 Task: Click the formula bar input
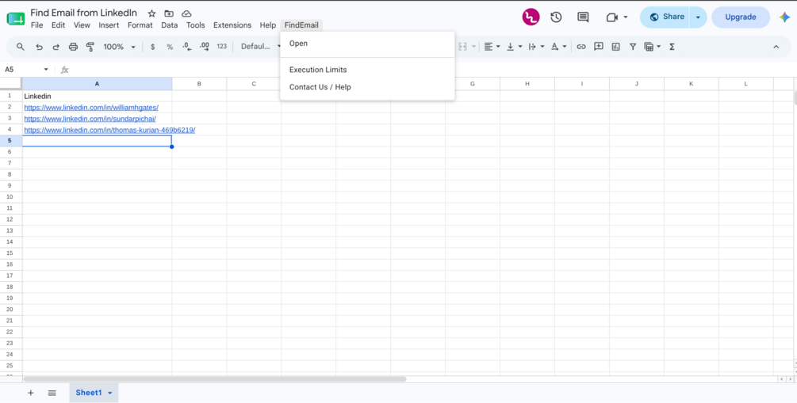pos(432,70)
